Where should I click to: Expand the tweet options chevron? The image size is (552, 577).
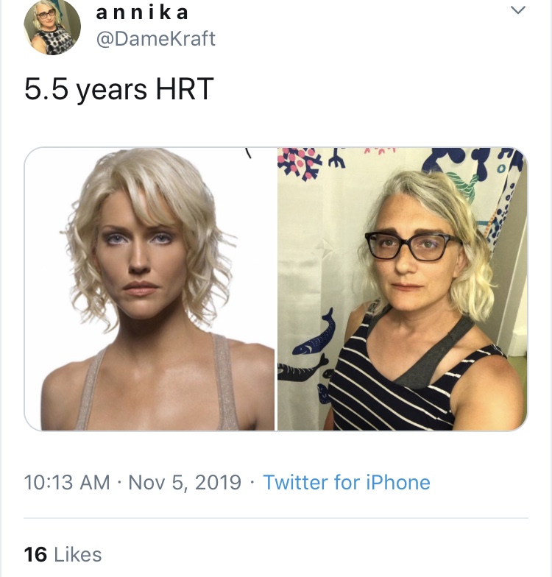pos(518,10)
